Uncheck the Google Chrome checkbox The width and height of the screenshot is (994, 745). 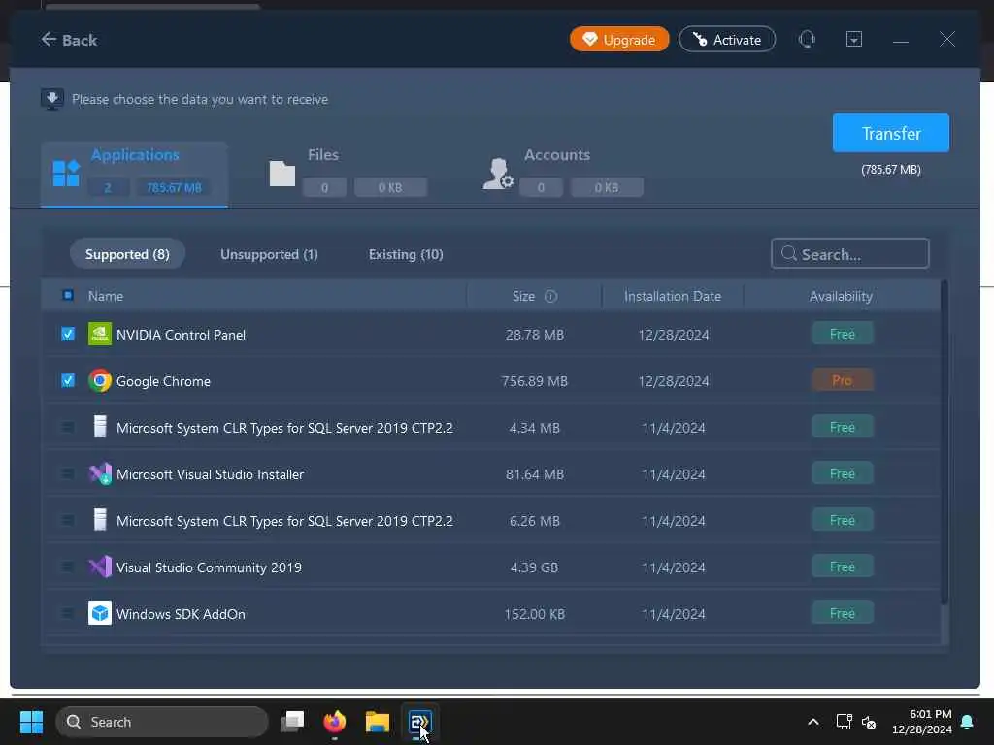click(68, 380)
